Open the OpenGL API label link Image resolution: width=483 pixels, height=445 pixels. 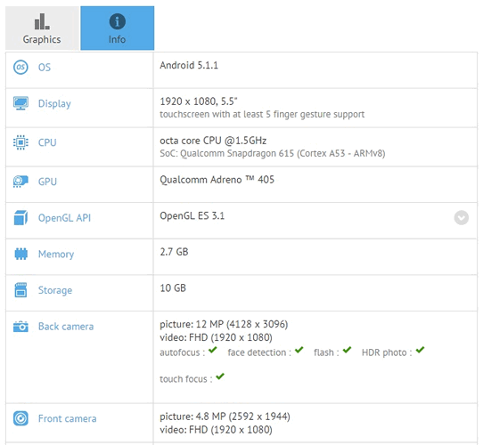pyautogui.click(x=64, y=218)
